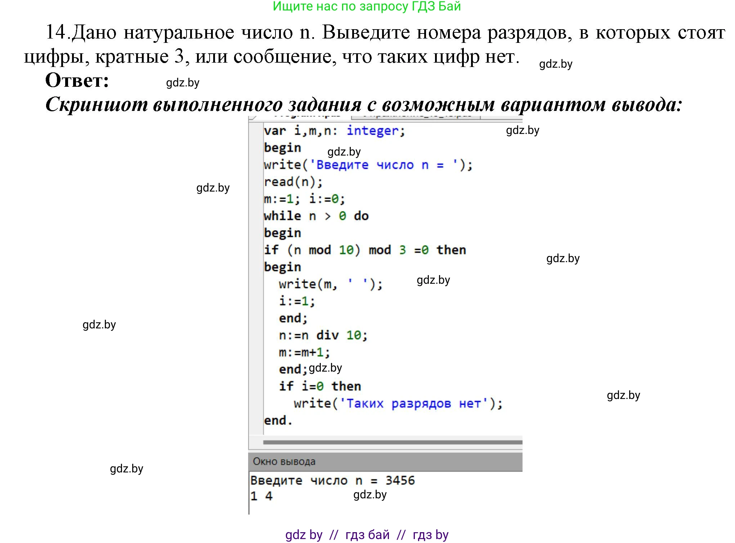Click the write('Таких разрядов нет') statement
The image size is (735, 543).
point(397,403)
